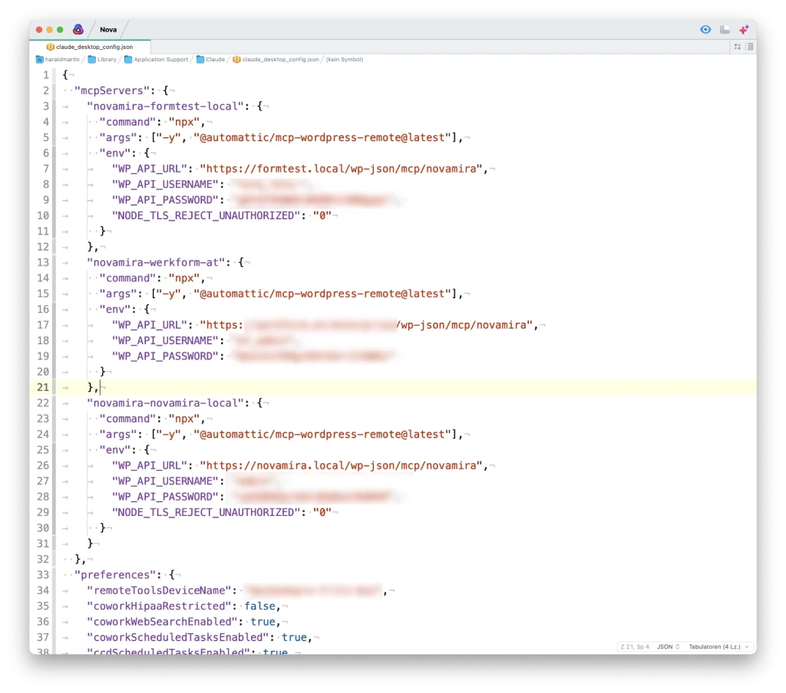Open the (kein Symbol) symbol breadcrumb
This screenshot has height=693, width=786.
coord(345,59)
